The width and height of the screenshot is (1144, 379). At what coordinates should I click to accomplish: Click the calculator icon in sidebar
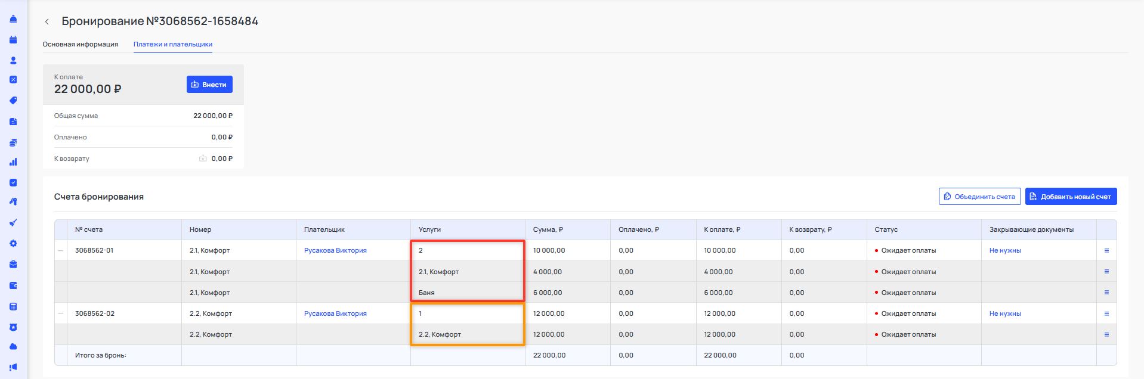coord(13,307)
